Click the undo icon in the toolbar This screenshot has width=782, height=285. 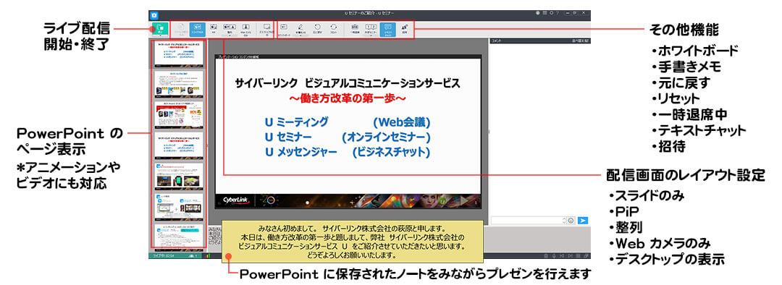(317, 28)
